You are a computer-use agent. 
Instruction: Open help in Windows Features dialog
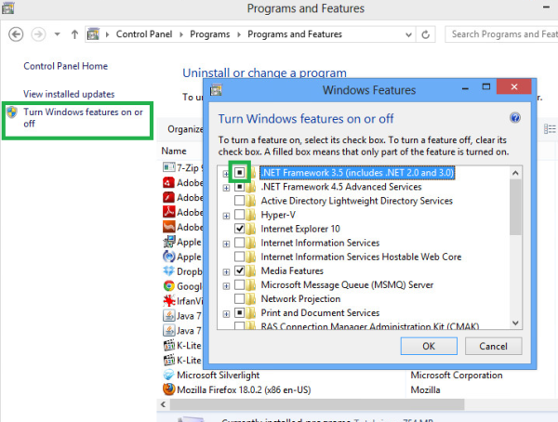[515, 118]
